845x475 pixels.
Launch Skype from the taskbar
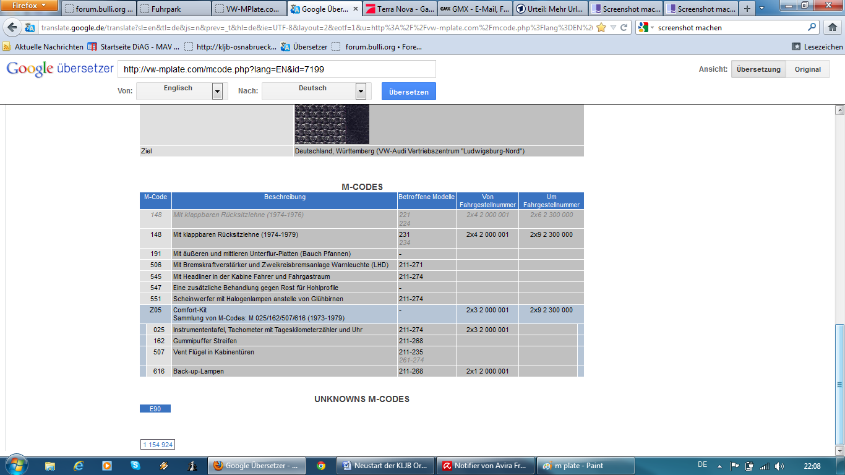pyautogui.click(x=135, y=466)
